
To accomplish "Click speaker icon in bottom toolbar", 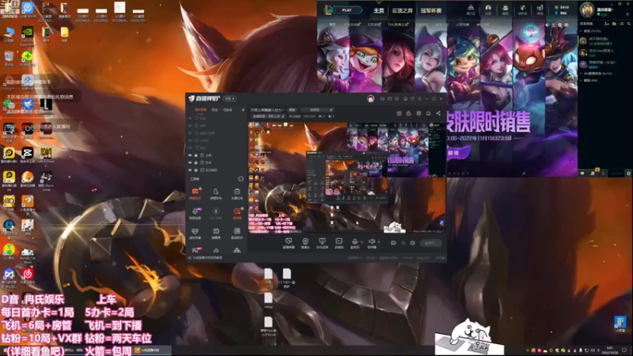I will 372,243.
